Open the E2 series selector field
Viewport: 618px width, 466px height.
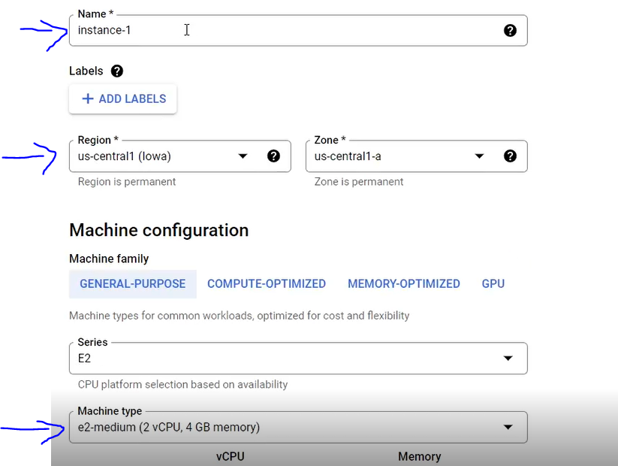(x=298, y=359)
